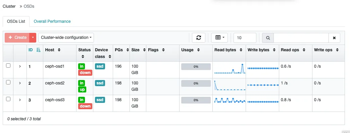Click the ssd badge in ceph-osd1 row

click(x=100, y=66)
